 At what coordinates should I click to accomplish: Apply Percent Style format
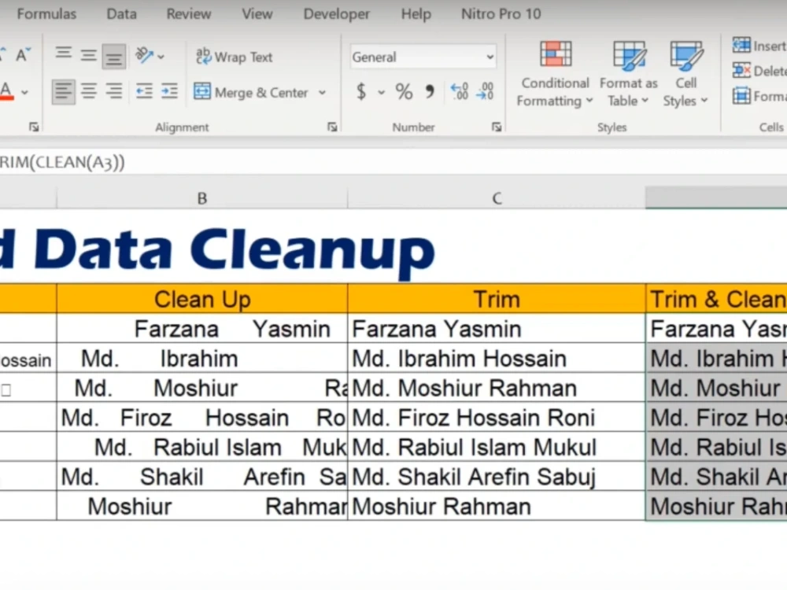(404, 92)
